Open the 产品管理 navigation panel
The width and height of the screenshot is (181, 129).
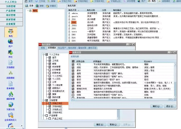point(10,11)
